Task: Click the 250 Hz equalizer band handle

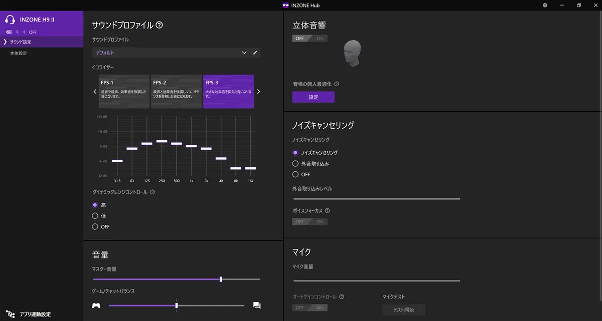Action: (162, 141)
